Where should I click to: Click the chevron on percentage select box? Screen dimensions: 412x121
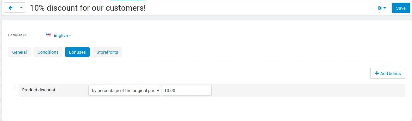pyautogui.click(x=158, y=90)
